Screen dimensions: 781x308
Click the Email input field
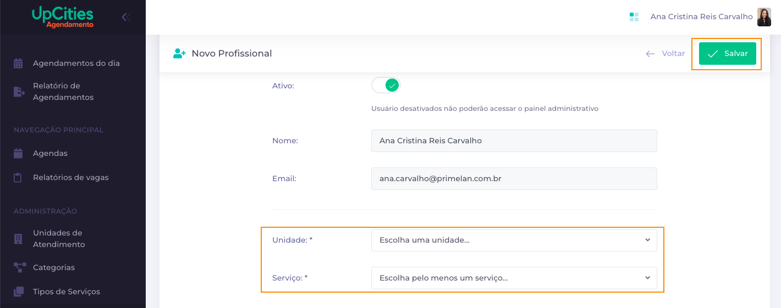(514, 178)
